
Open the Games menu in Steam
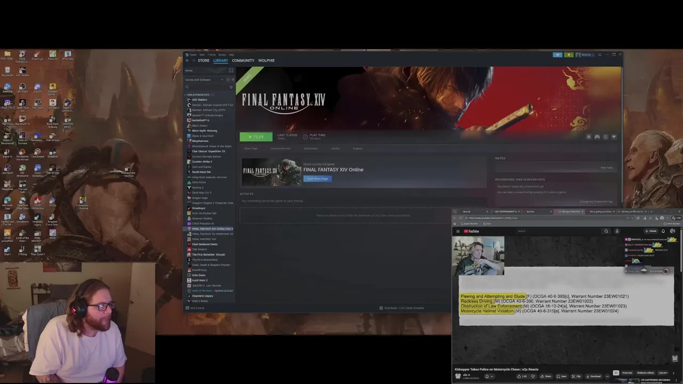point(222,54)
